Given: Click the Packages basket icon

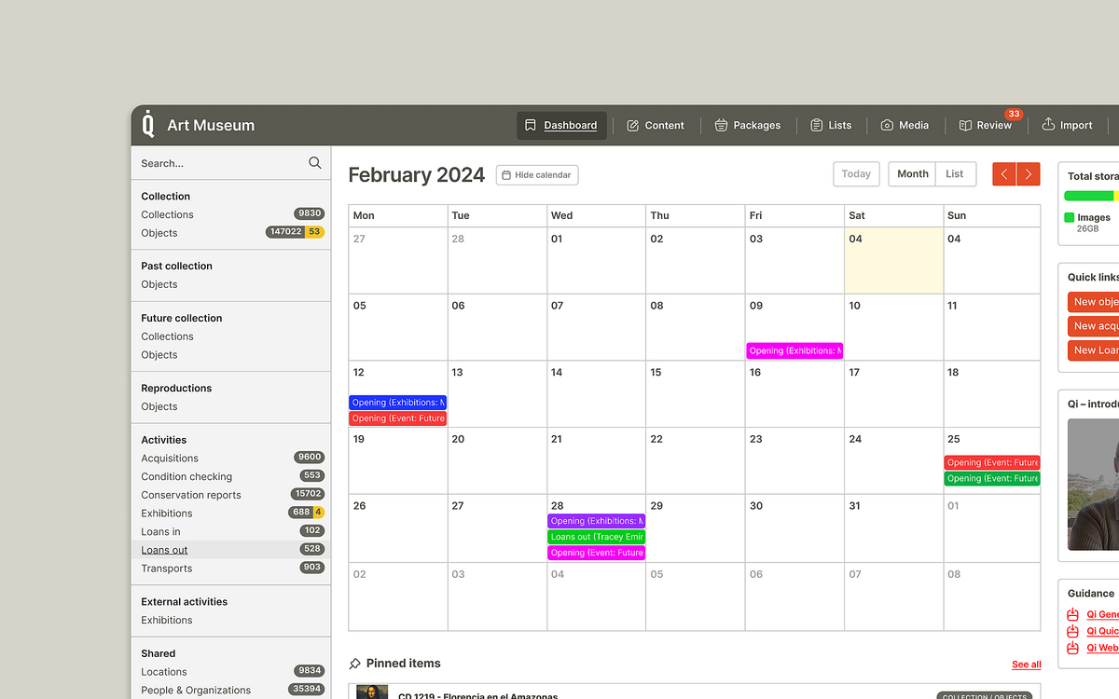Looking at the screenshot, I should click(720, 125).
